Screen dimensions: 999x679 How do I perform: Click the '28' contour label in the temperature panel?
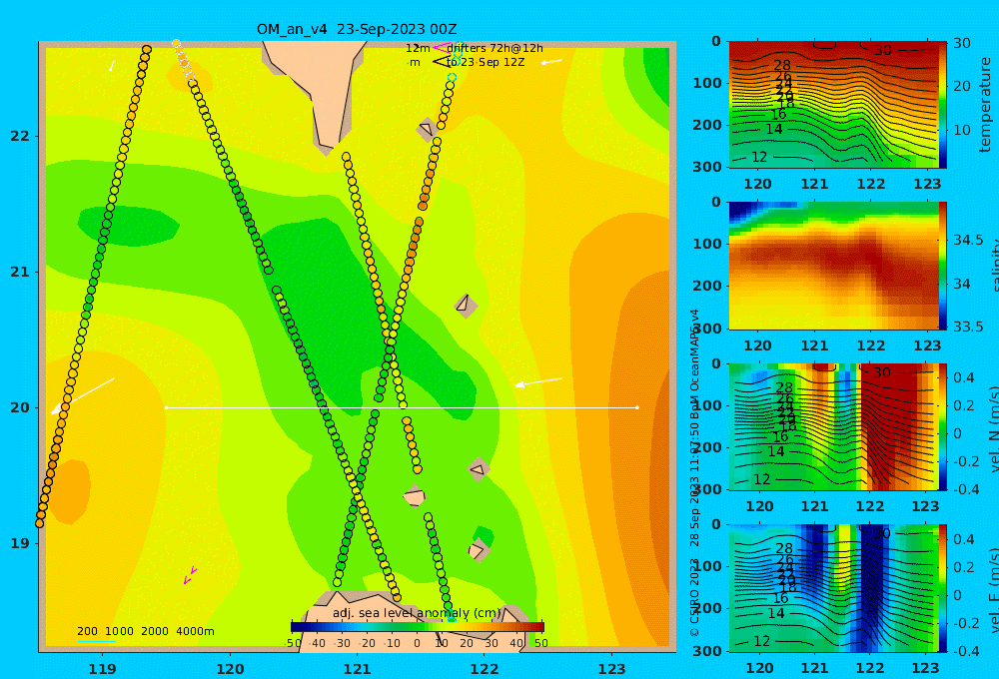[782, 65]
